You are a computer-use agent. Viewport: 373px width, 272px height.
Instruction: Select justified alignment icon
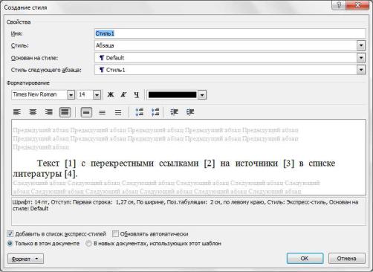pyautogui.click(x=65, y=112)
